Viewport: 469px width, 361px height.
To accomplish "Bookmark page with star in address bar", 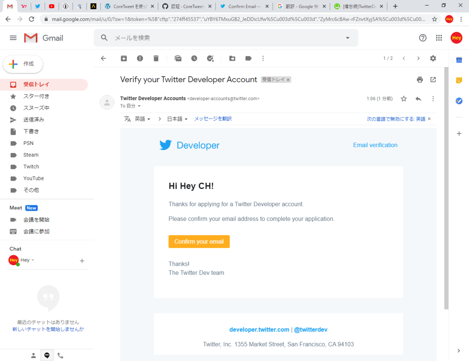I will [434, 19].
